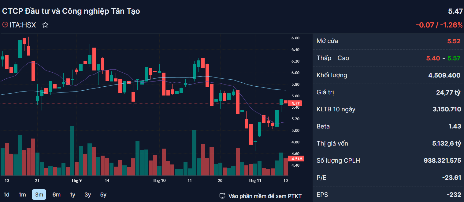Screen dimensions: 464x202
Task: Click the 4.51M volume label
Action: coord(296,159)
